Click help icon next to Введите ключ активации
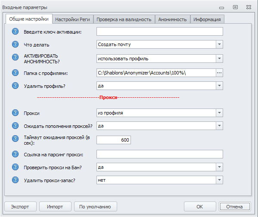This screenshot has height=217, width=258. tap(16, 31)
